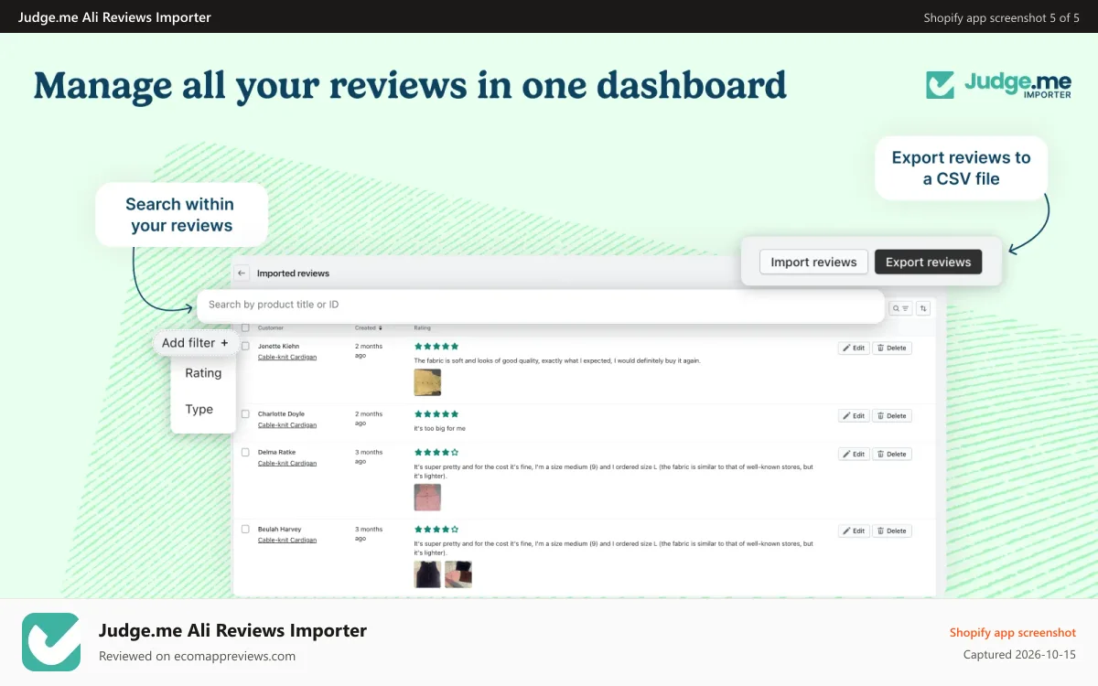Click the back arrow beside Imported reviews
This screenshot has width=1098, height=686.
(242, 273)
